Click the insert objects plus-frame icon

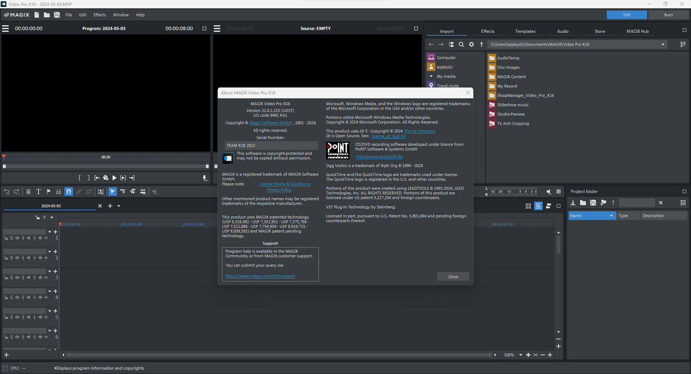click(101, 192)
